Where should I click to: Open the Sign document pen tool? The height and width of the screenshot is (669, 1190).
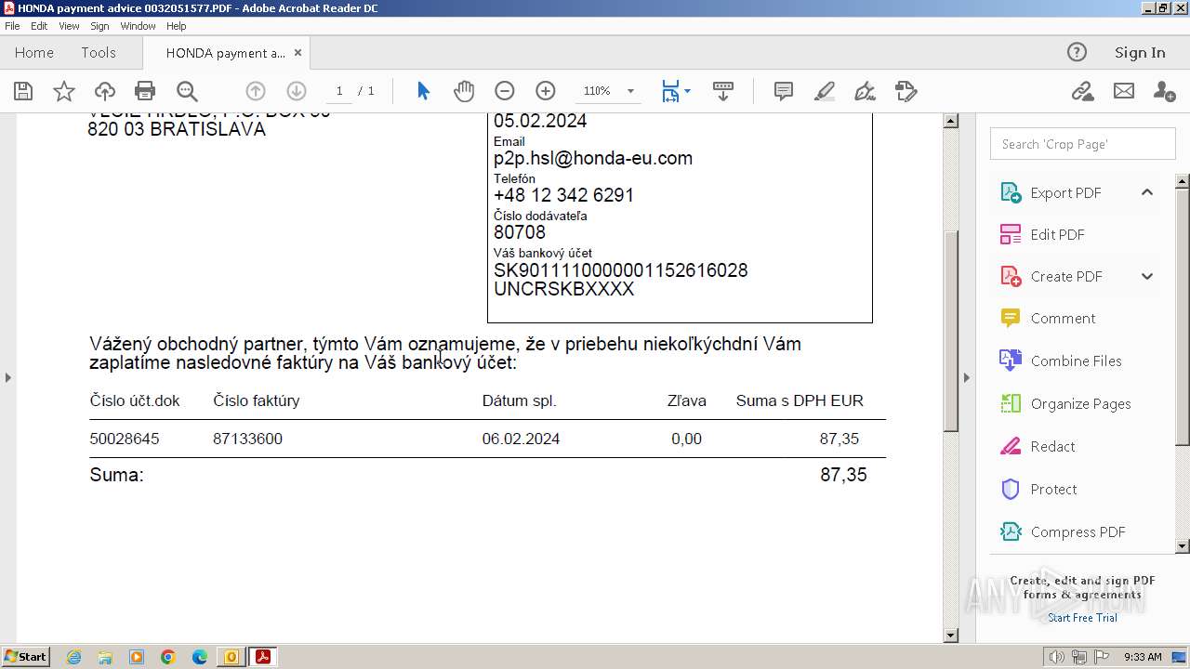click(865, 91)
